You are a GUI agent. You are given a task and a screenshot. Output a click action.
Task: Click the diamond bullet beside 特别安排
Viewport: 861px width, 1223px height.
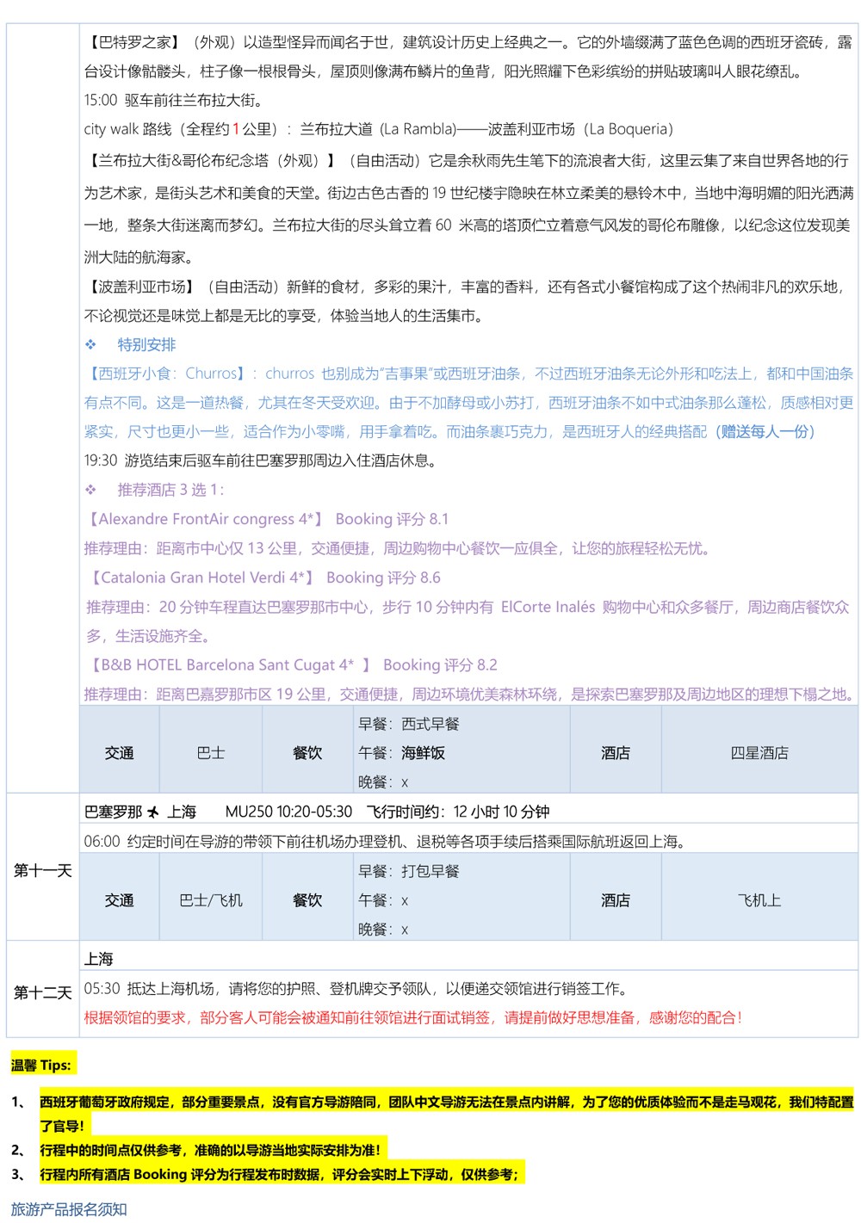(x=90, y=344)
